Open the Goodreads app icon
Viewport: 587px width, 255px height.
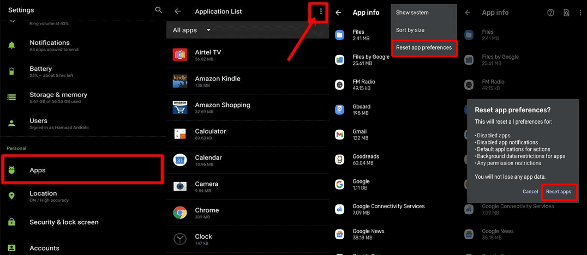click(339, 159)
